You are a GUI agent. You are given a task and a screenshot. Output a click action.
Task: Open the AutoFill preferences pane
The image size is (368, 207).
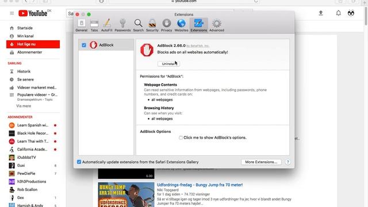tap(106, 25)
